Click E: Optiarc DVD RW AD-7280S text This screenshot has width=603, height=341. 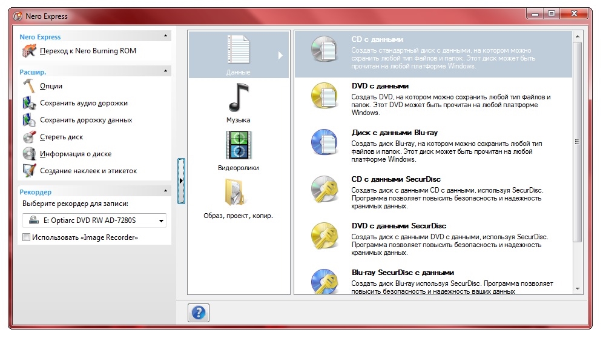[x=89, y=220]
